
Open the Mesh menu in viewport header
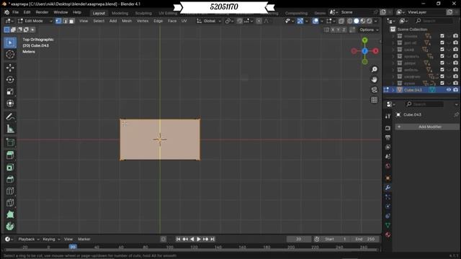(127, 21)
